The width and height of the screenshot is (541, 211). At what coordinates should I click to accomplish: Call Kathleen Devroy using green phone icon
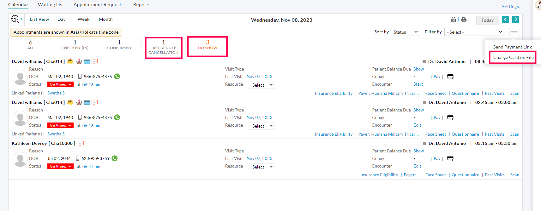coord(115,158)
